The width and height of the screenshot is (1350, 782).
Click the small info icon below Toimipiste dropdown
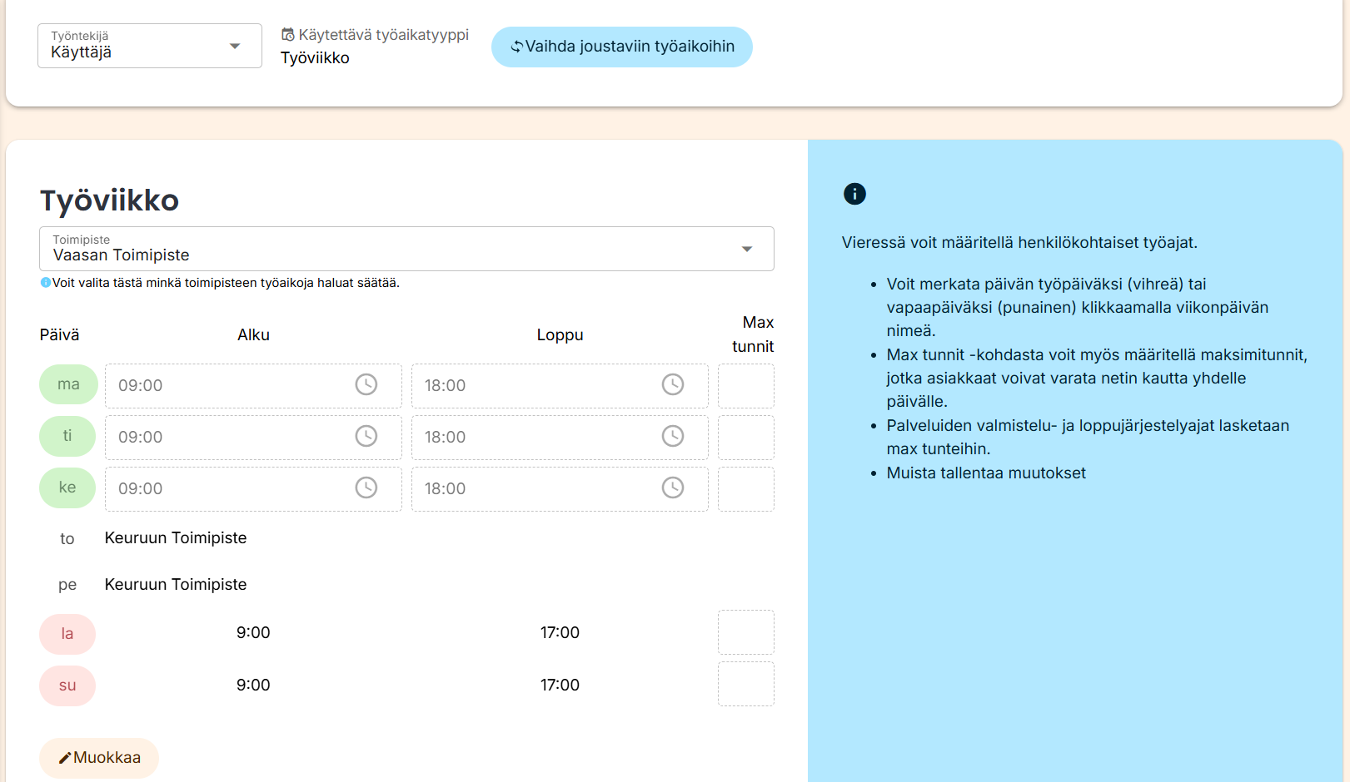[46, 283]
